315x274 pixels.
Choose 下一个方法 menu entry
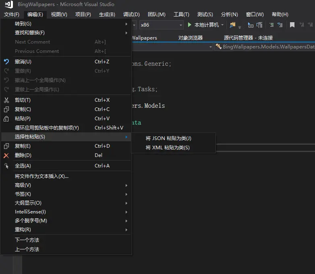[66, 240]
